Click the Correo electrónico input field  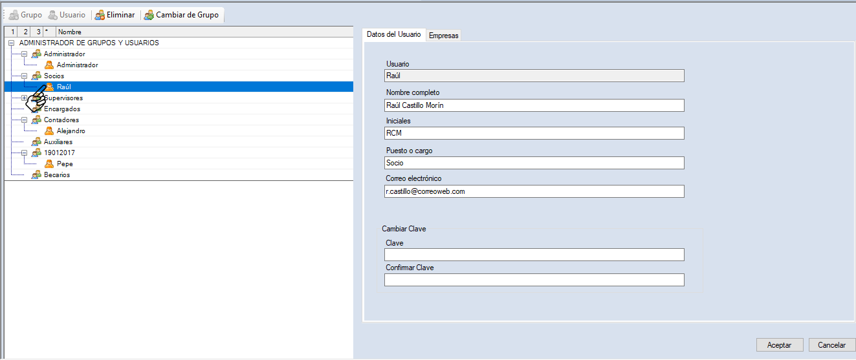click(x=534, y=191)
